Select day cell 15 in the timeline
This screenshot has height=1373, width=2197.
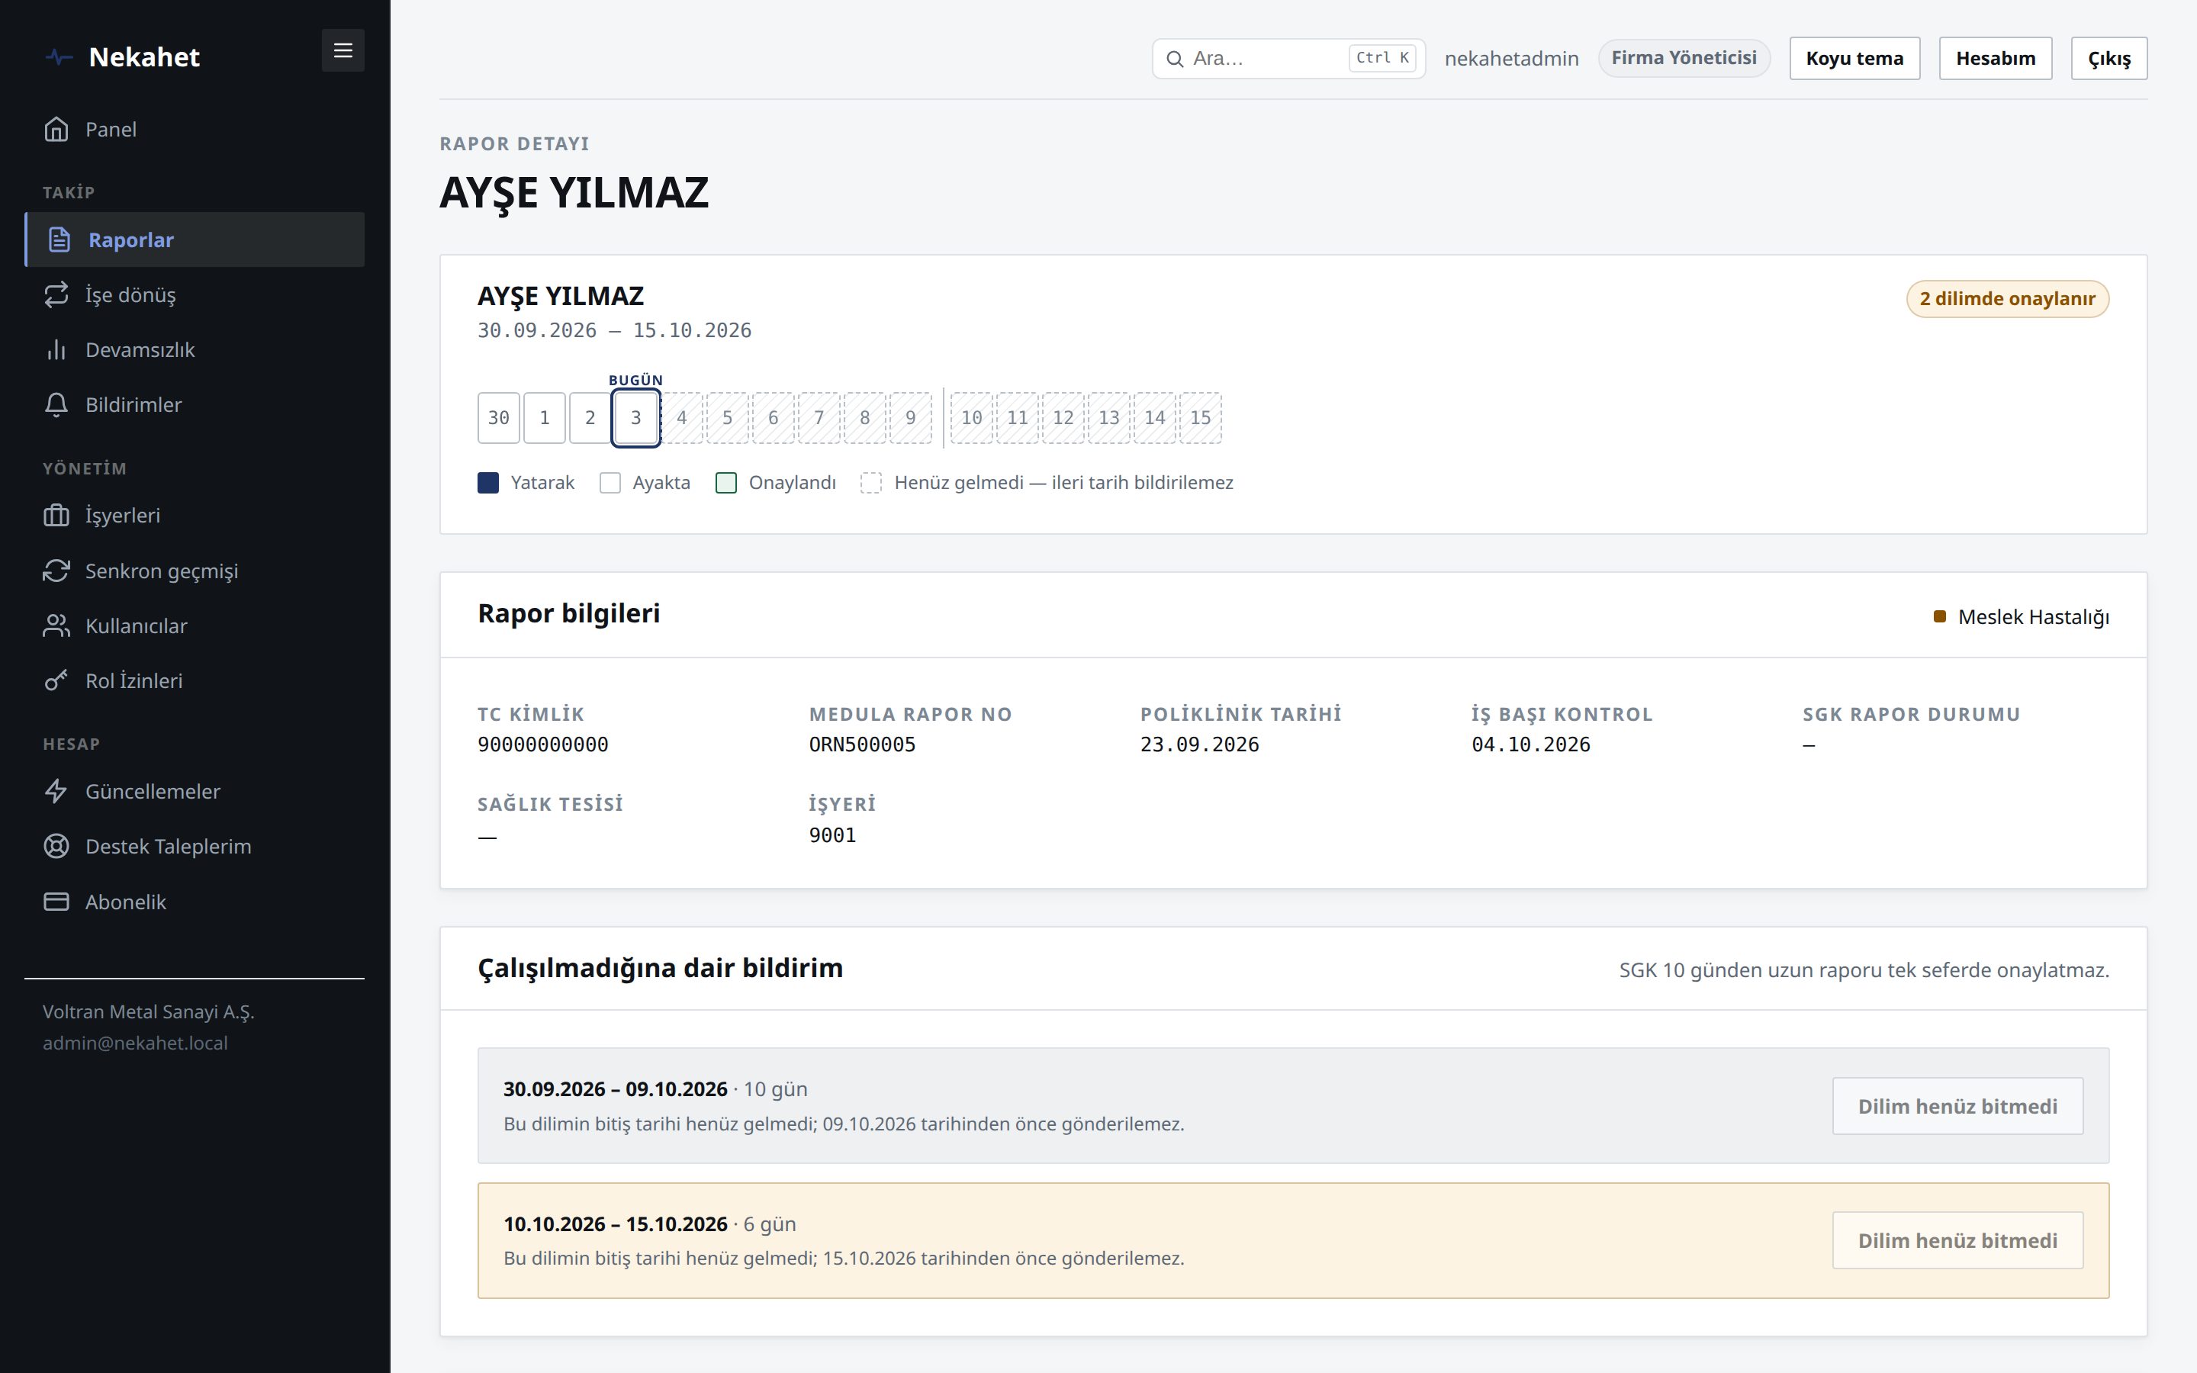coord(1200,418)
